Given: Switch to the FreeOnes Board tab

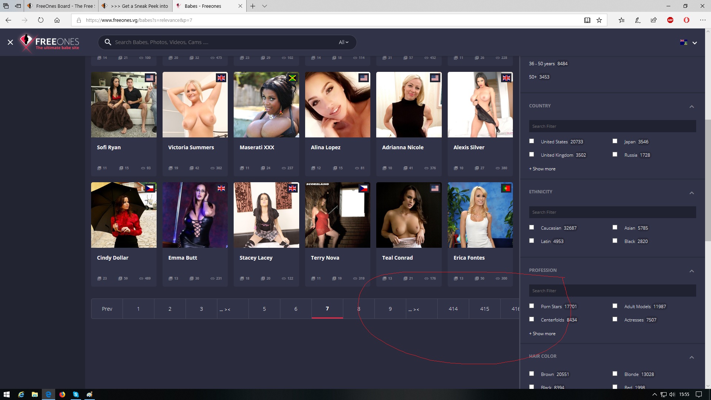Looking at the screenshot, I should 61,6.
